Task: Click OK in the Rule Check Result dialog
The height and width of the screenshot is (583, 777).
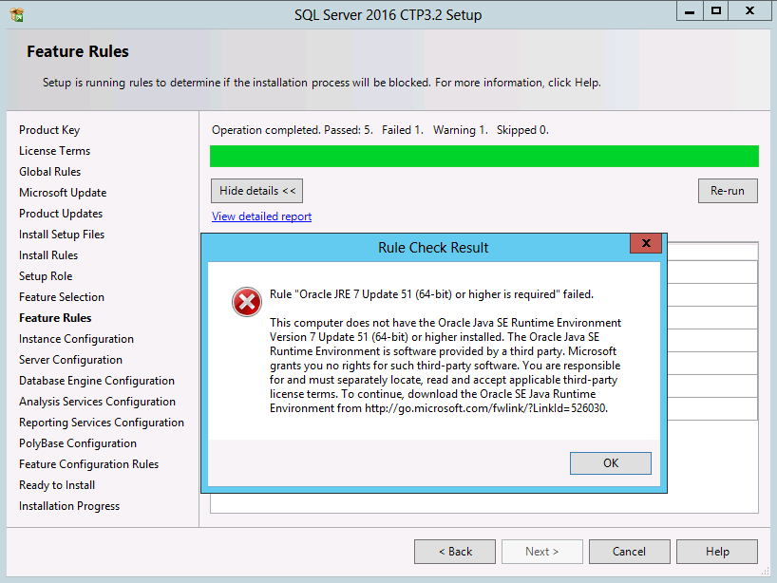Action: tap(611, 463)
